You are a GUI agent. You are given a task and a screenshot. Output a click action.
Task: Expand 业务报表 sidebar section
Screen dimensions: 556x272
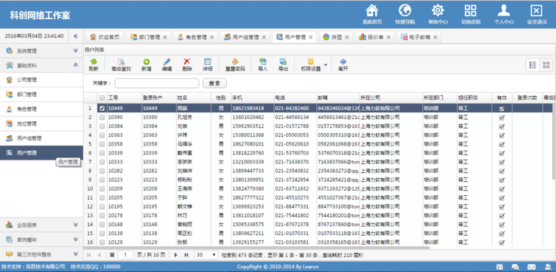42,225
